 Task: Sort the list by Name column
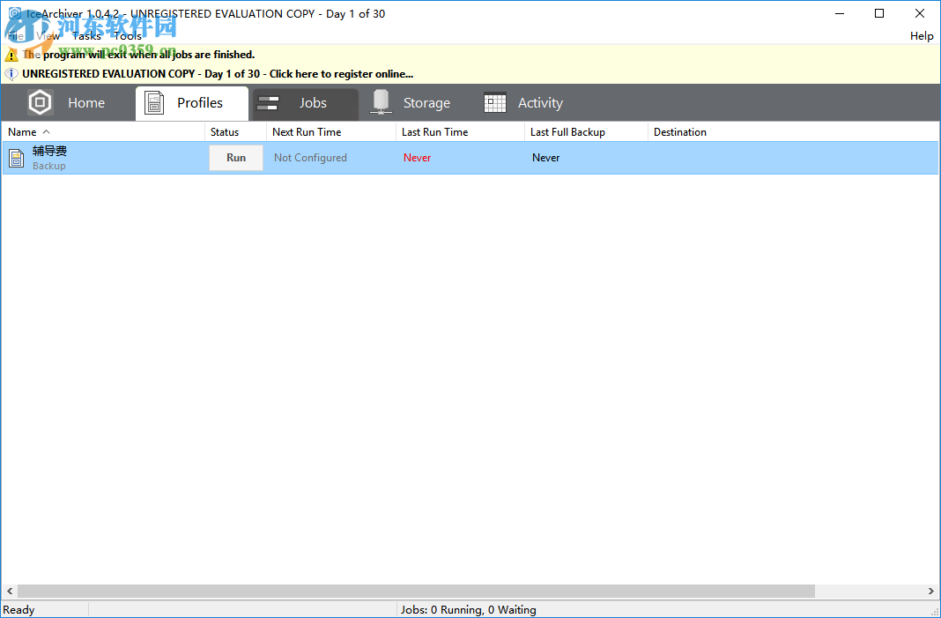(103, 132)
